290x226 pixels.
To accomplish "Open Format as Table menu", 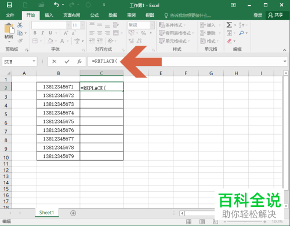I will [176, 33].
